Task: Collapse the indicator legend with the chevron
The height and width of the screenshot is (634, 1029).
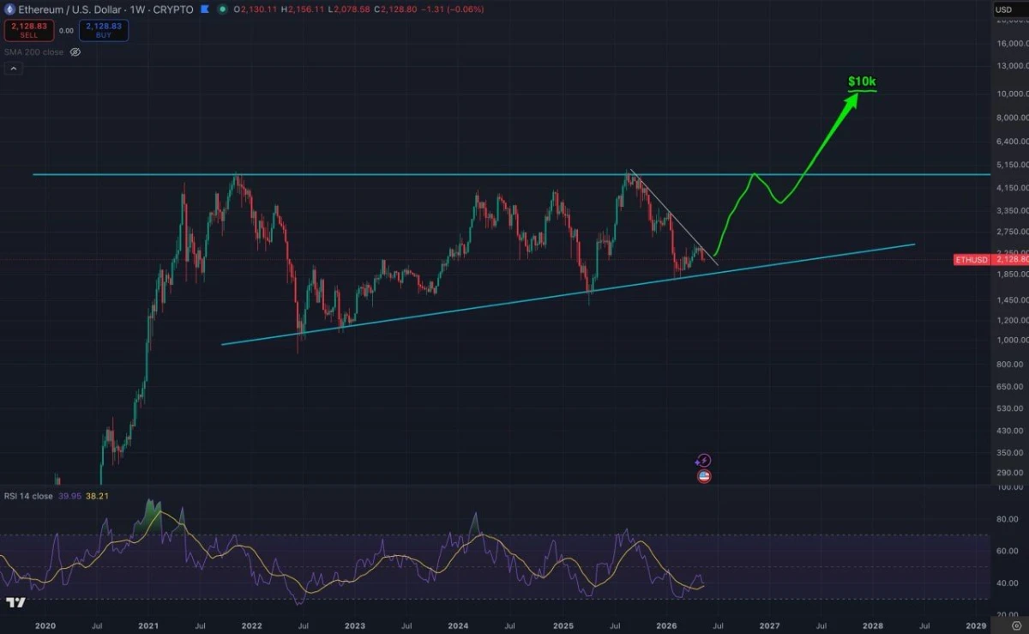Action: 13,69
